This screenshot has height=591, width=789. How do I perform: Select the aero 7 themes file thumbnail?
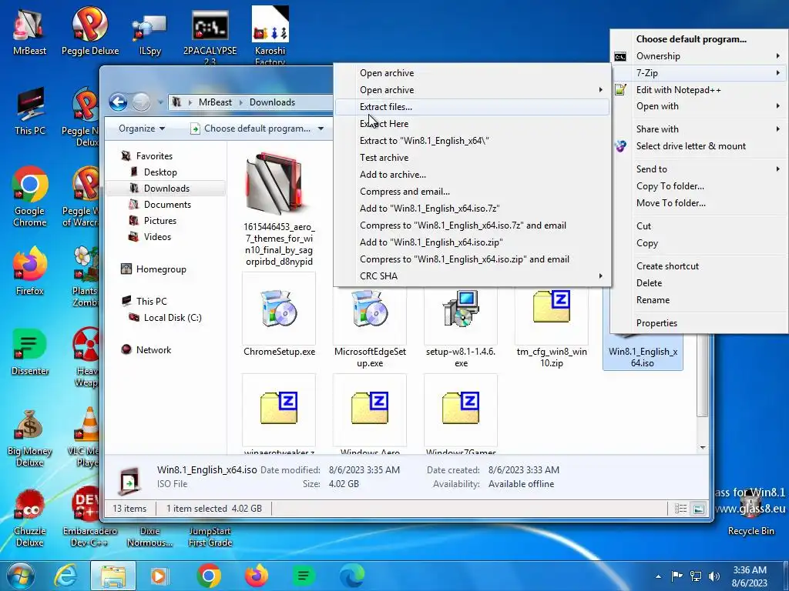coord(279,209)
